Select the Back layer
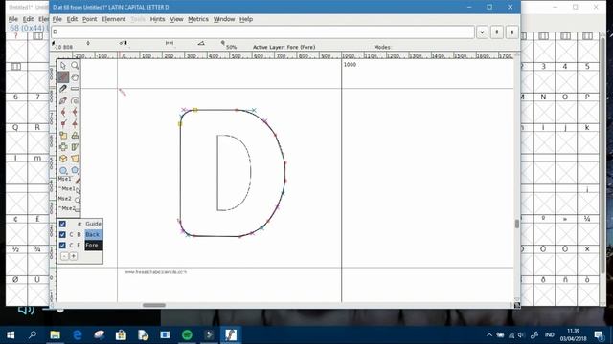Image resolution: width=613 pixels, height=344 pixels. coord(93,234)
